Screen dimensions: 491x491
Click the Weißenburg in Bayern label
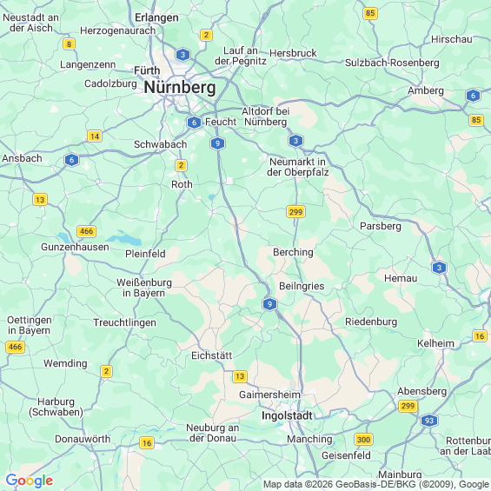point(144,288)
